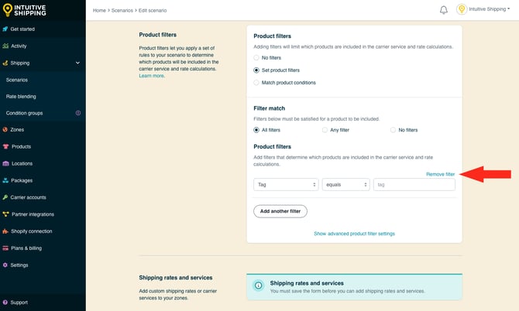The height and width of the screenshot is (311, 519).
Task: Click the Condition groups info icon
Action: pos(77,113)
